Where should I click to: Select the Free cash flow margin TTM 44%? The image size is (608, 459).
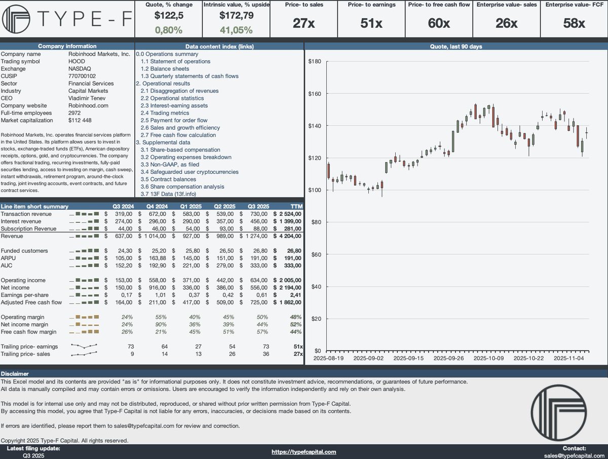pyautogui.click(x=296, y=332)
